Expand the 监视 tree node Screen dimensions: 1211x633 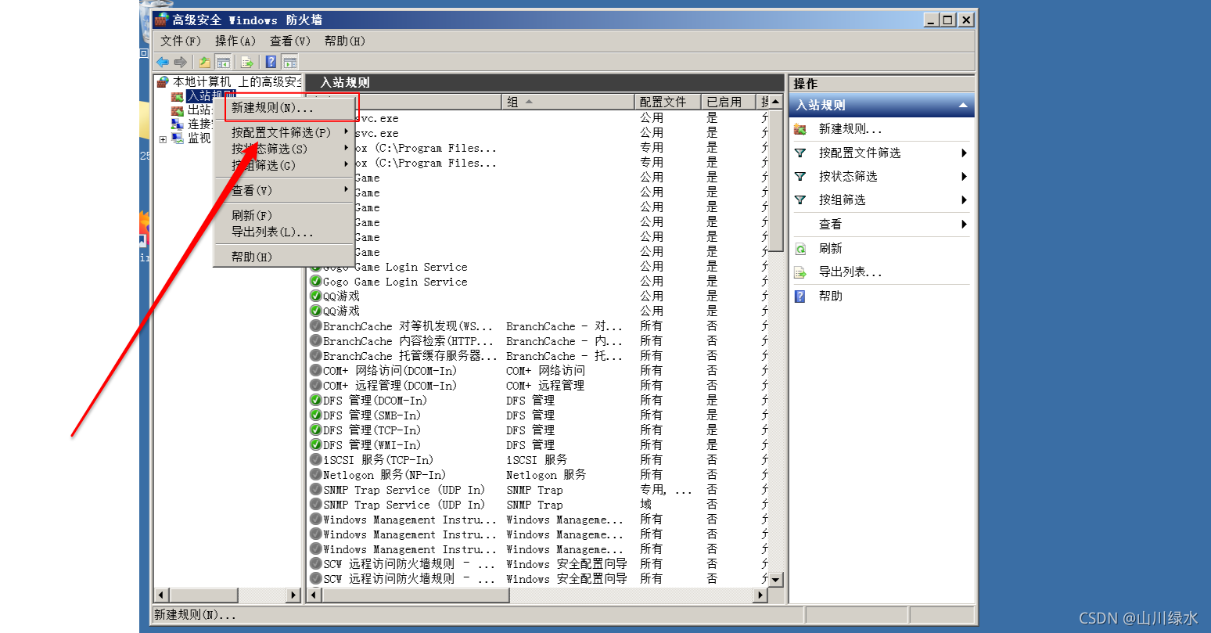coord(163,139)
